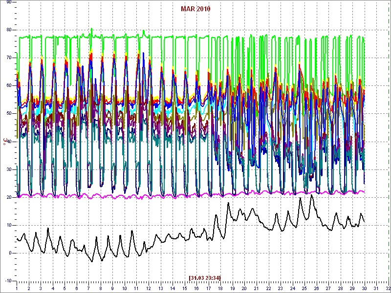Select day "9" on the date axis

(112, 288)
